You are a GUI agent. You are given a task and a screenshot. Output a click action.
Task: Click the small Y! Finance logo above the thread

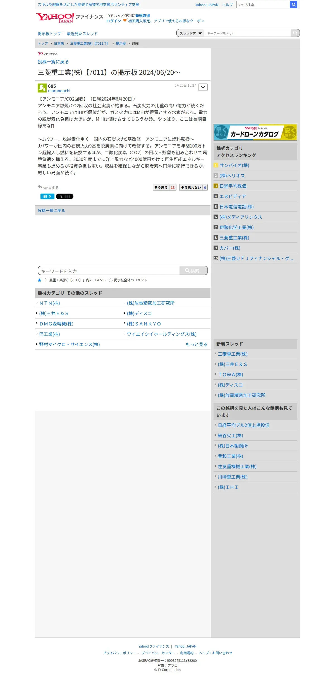[x=47, y=54]
